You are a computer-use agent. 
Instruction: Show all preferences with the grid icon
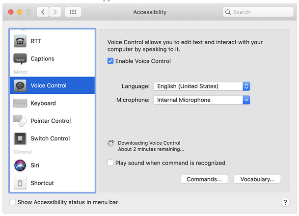pyautogui.click(x=73, y=12)
